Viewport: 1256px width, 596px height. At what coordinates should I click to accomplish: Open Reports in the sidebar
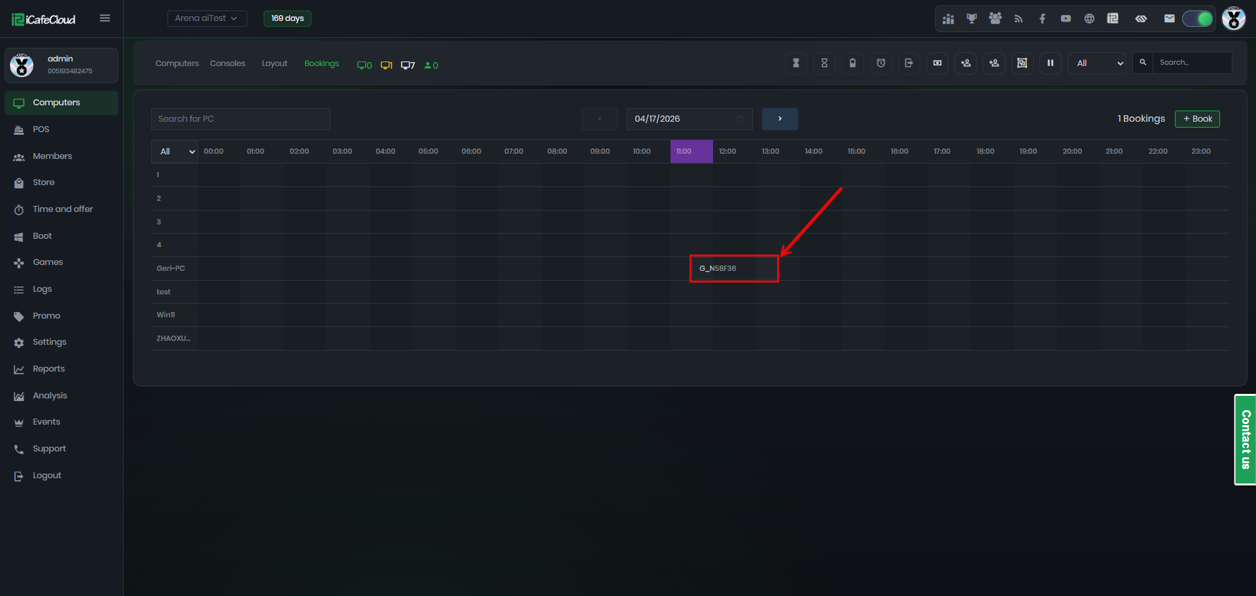[48, 369]
